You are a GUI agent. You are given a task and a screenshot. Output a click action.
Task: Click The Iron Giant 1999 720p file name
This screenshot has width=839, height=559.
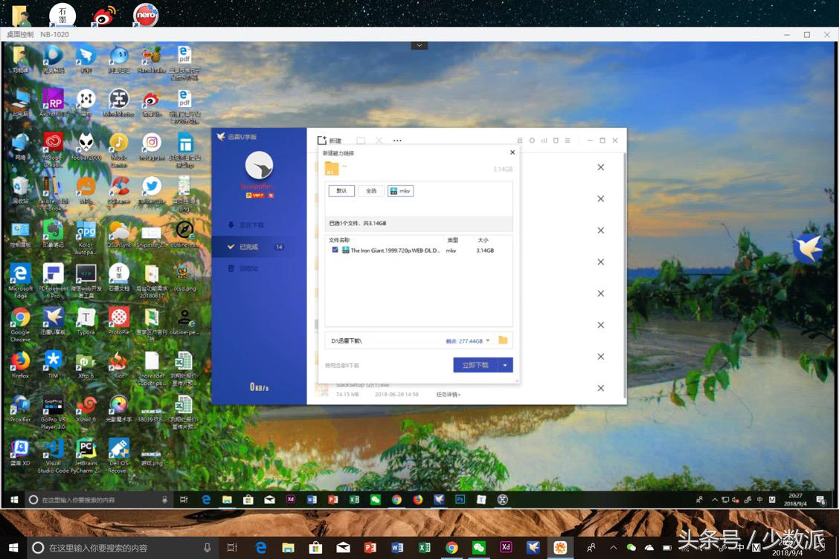(395, 251)
